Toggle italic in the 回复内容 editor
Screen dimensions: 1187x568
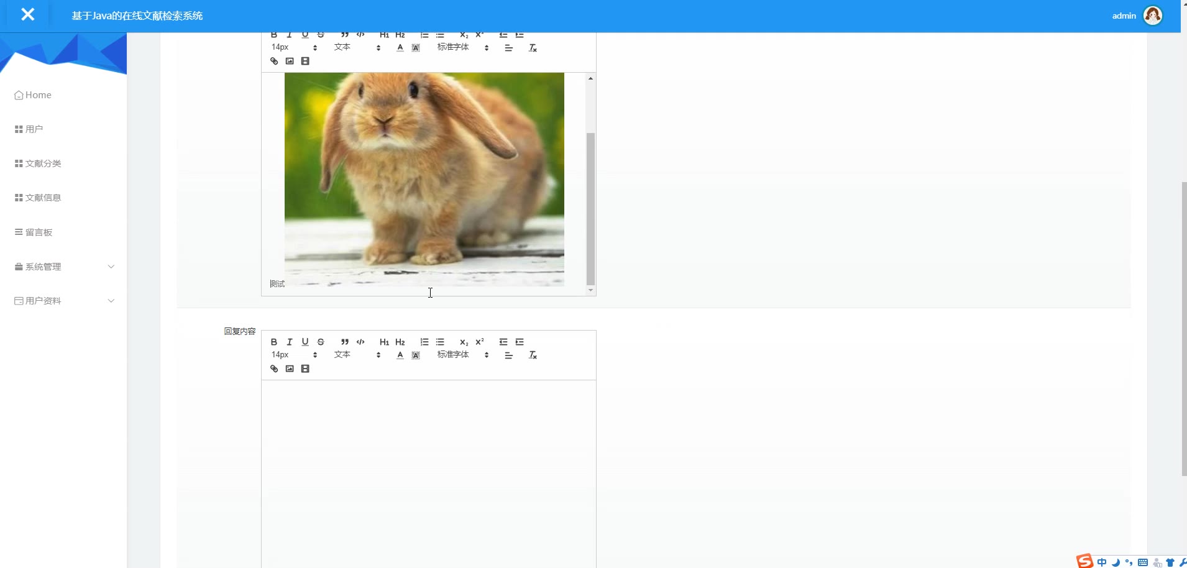290,342
